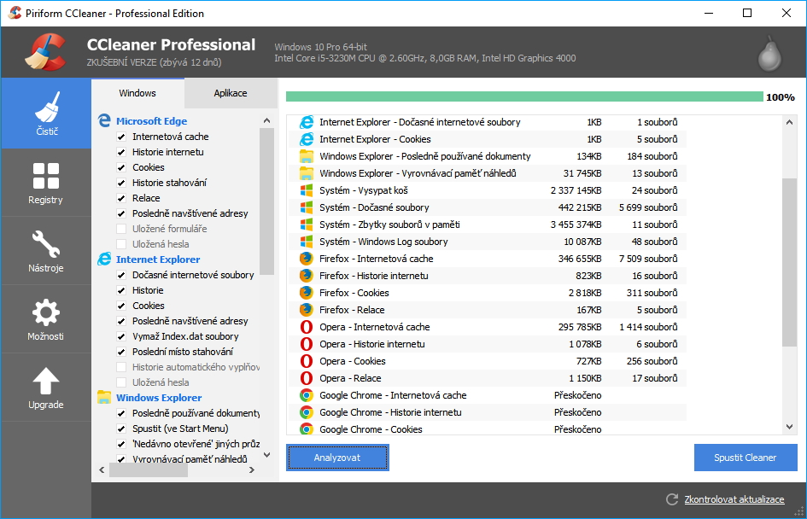Screen dimensions: 807x519
Task: Open Zkontrolovat aktualizace link
Action: [x=734, y=499]
